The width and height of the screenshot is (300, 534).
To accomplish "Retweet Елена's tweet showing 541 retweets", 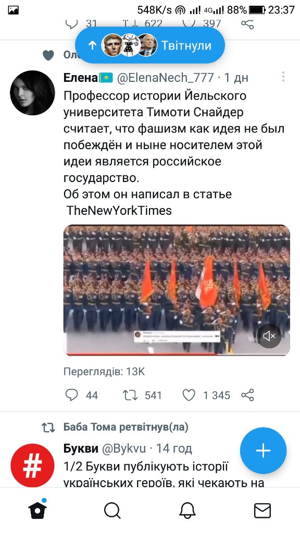I will pos(130,395).
